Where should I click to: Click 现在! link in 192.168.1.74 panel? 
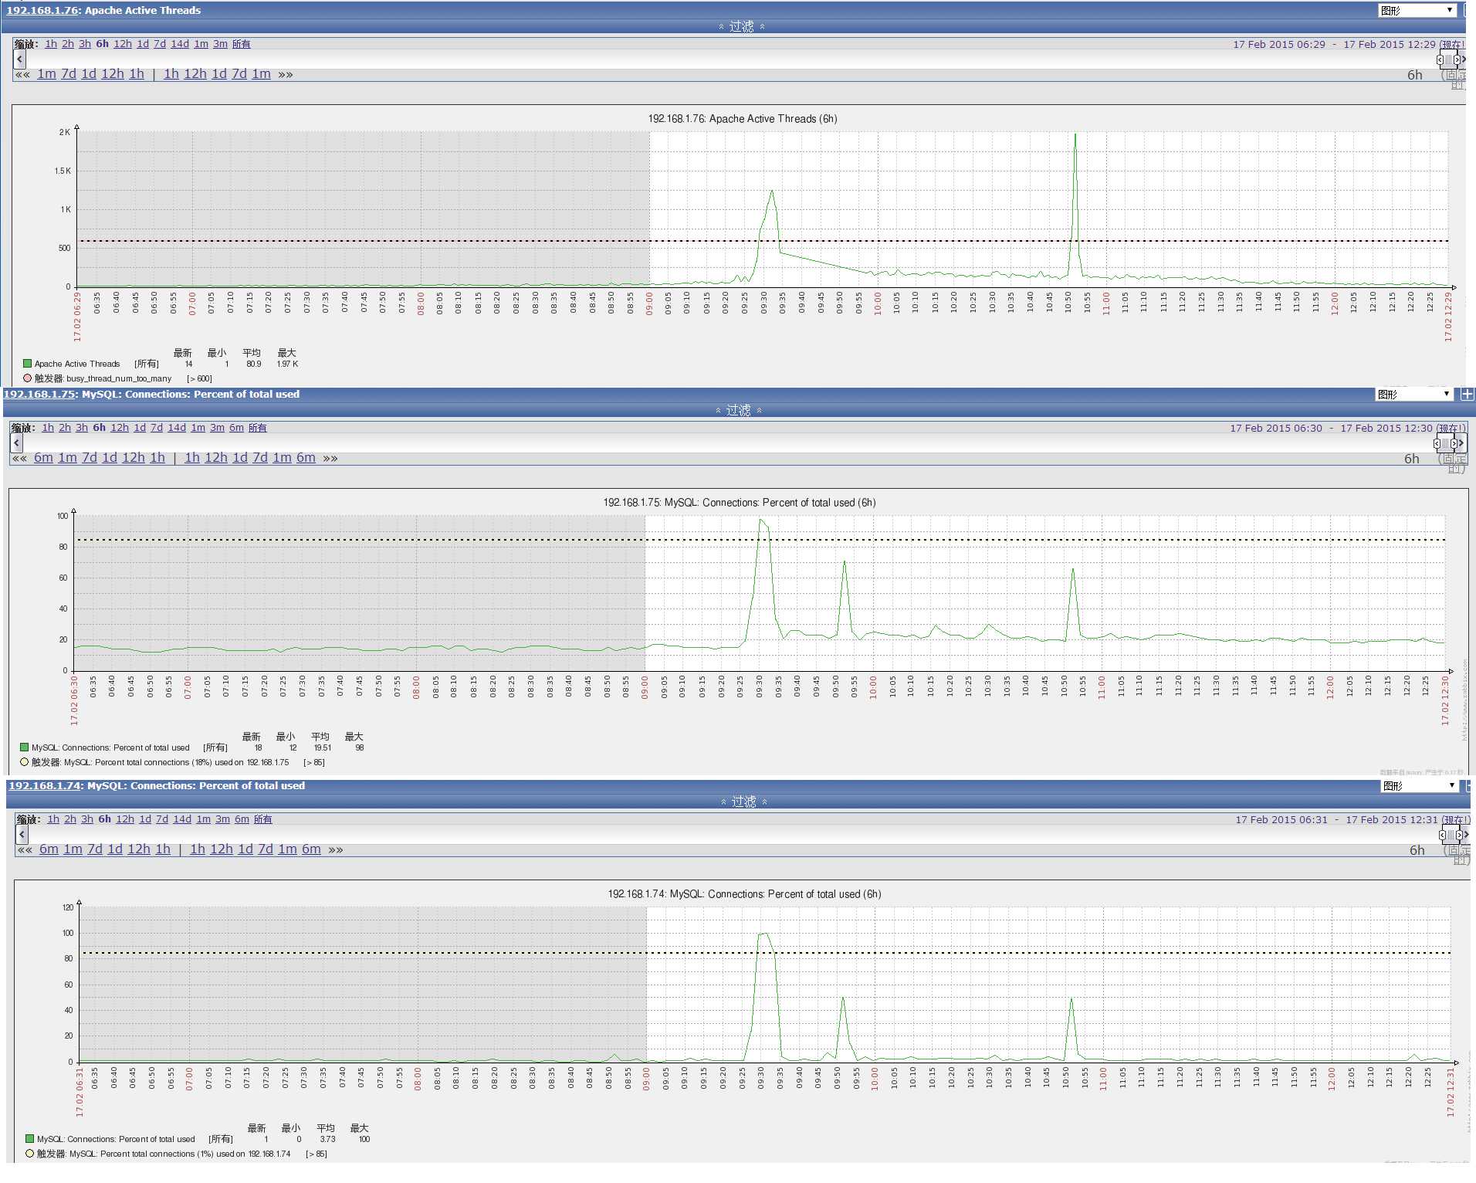[1456, 819]
